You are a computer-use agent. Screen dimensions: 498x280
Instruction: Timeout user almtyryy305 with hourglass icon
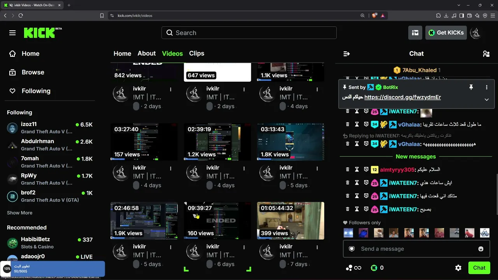pyautogui.click(x=357, y=170)
